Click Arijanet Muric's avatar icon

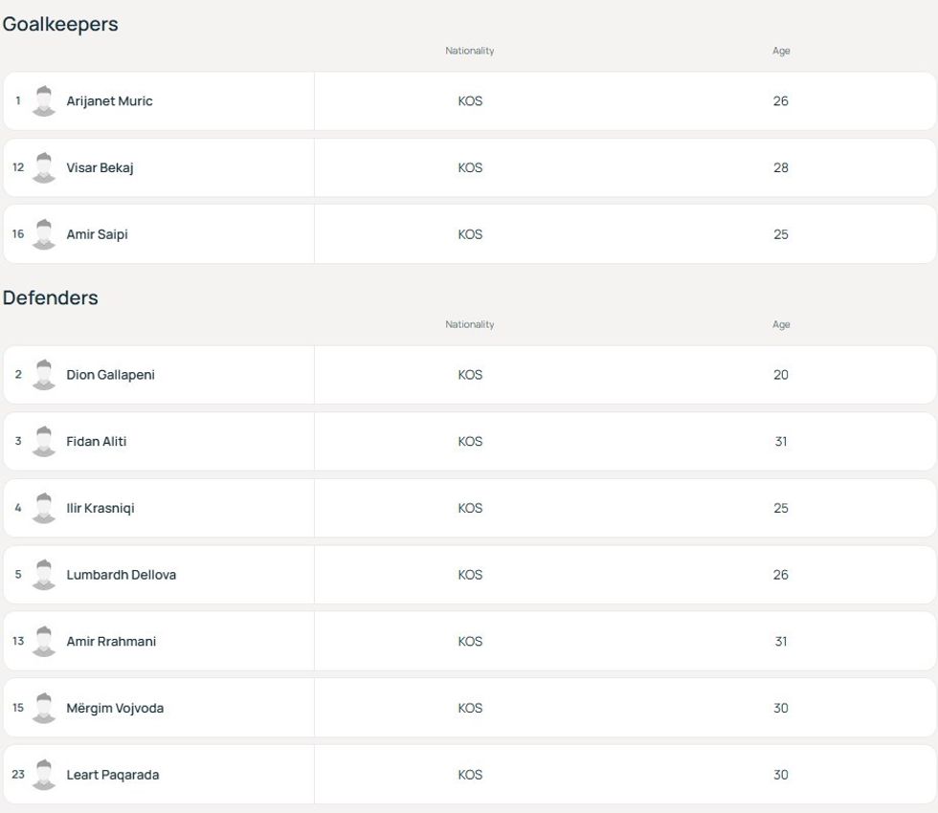[x=44, y=100]
